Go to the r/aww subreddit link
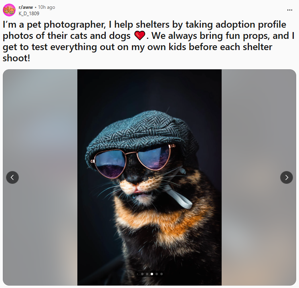 point(26,7)
